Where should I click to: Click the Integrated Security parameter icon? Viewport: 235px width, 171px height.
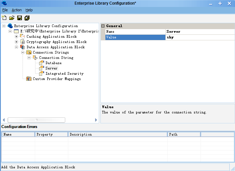pos(41,73)
